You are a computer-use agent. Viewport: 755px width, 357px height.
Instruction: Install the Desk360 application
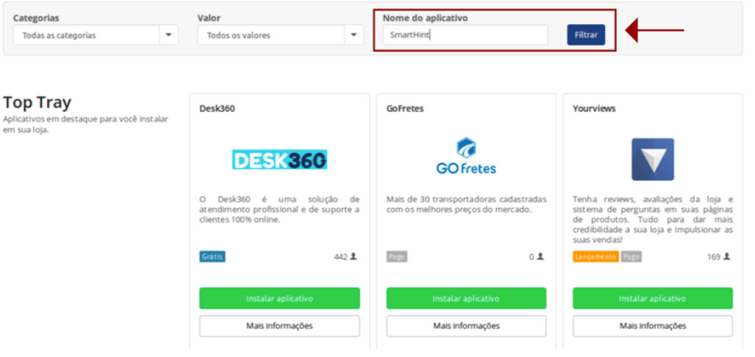[279, 298]
